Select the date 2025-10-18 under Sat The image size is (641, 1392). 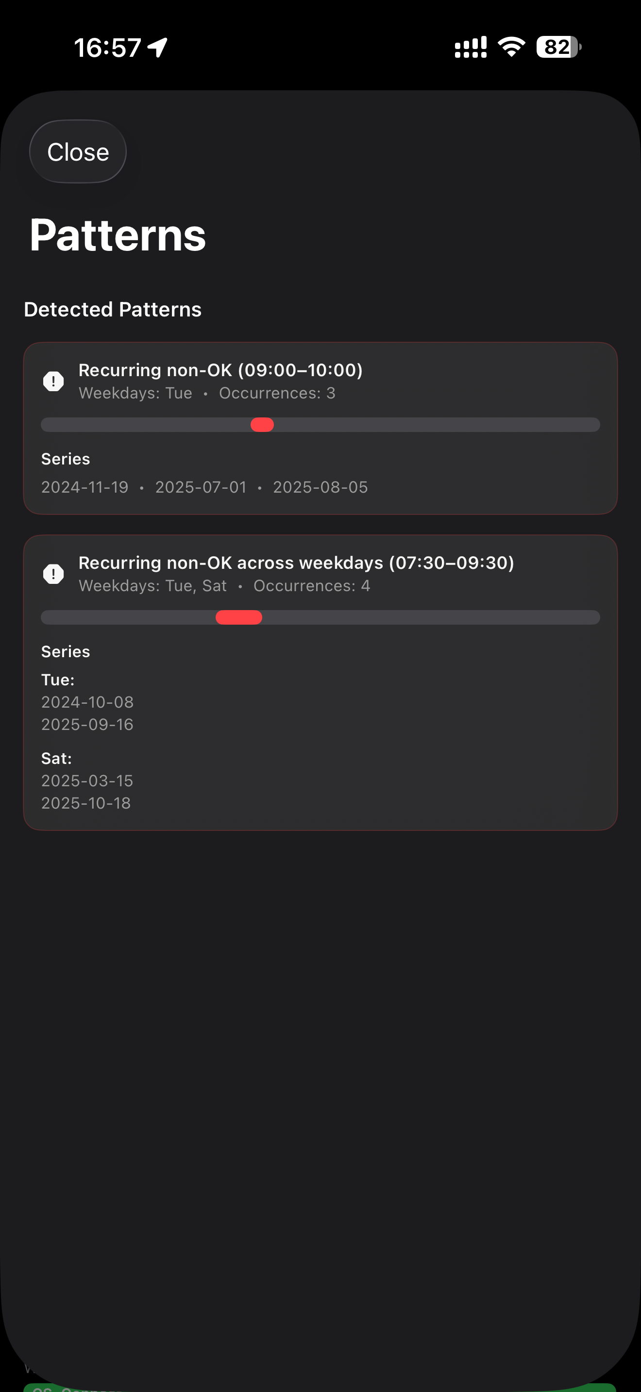coord(86,803)
